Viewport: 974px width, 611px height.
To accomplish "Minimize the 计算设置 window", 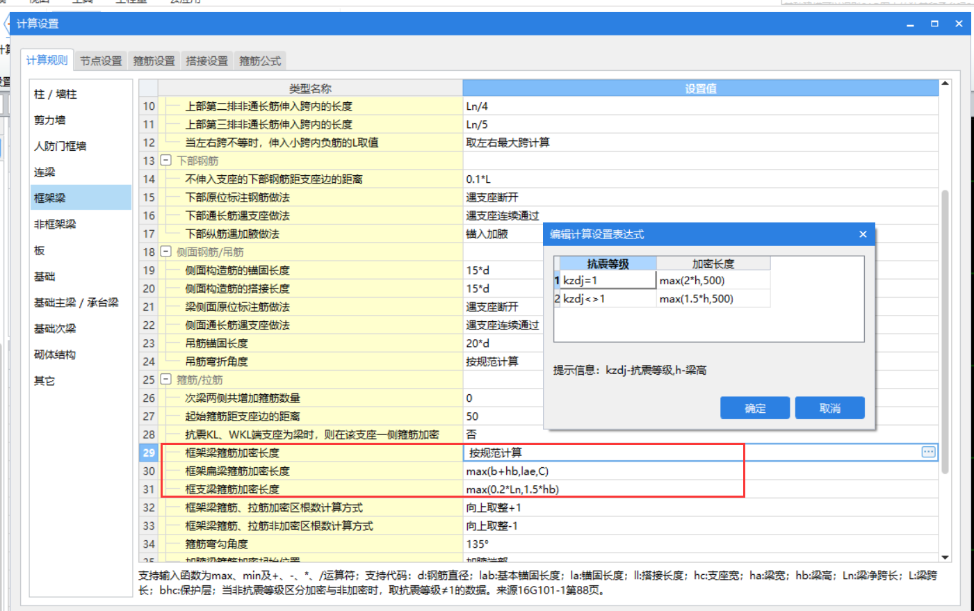I will tap(910, 24).
